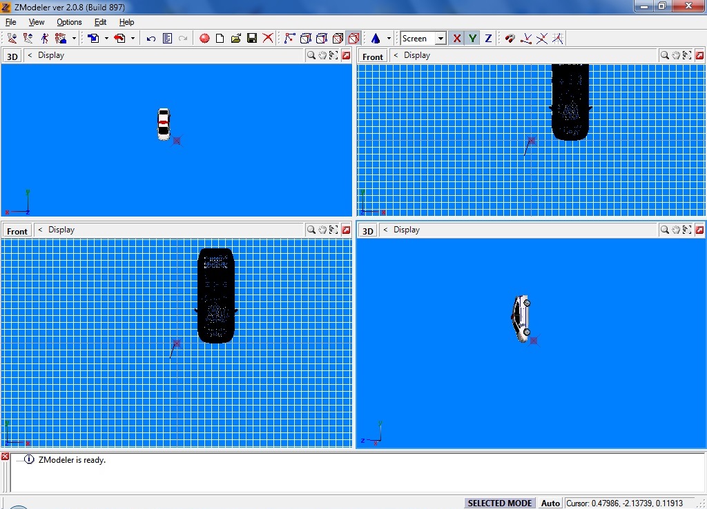
Task: Open the Options menu
Action: tap(69, 22)
